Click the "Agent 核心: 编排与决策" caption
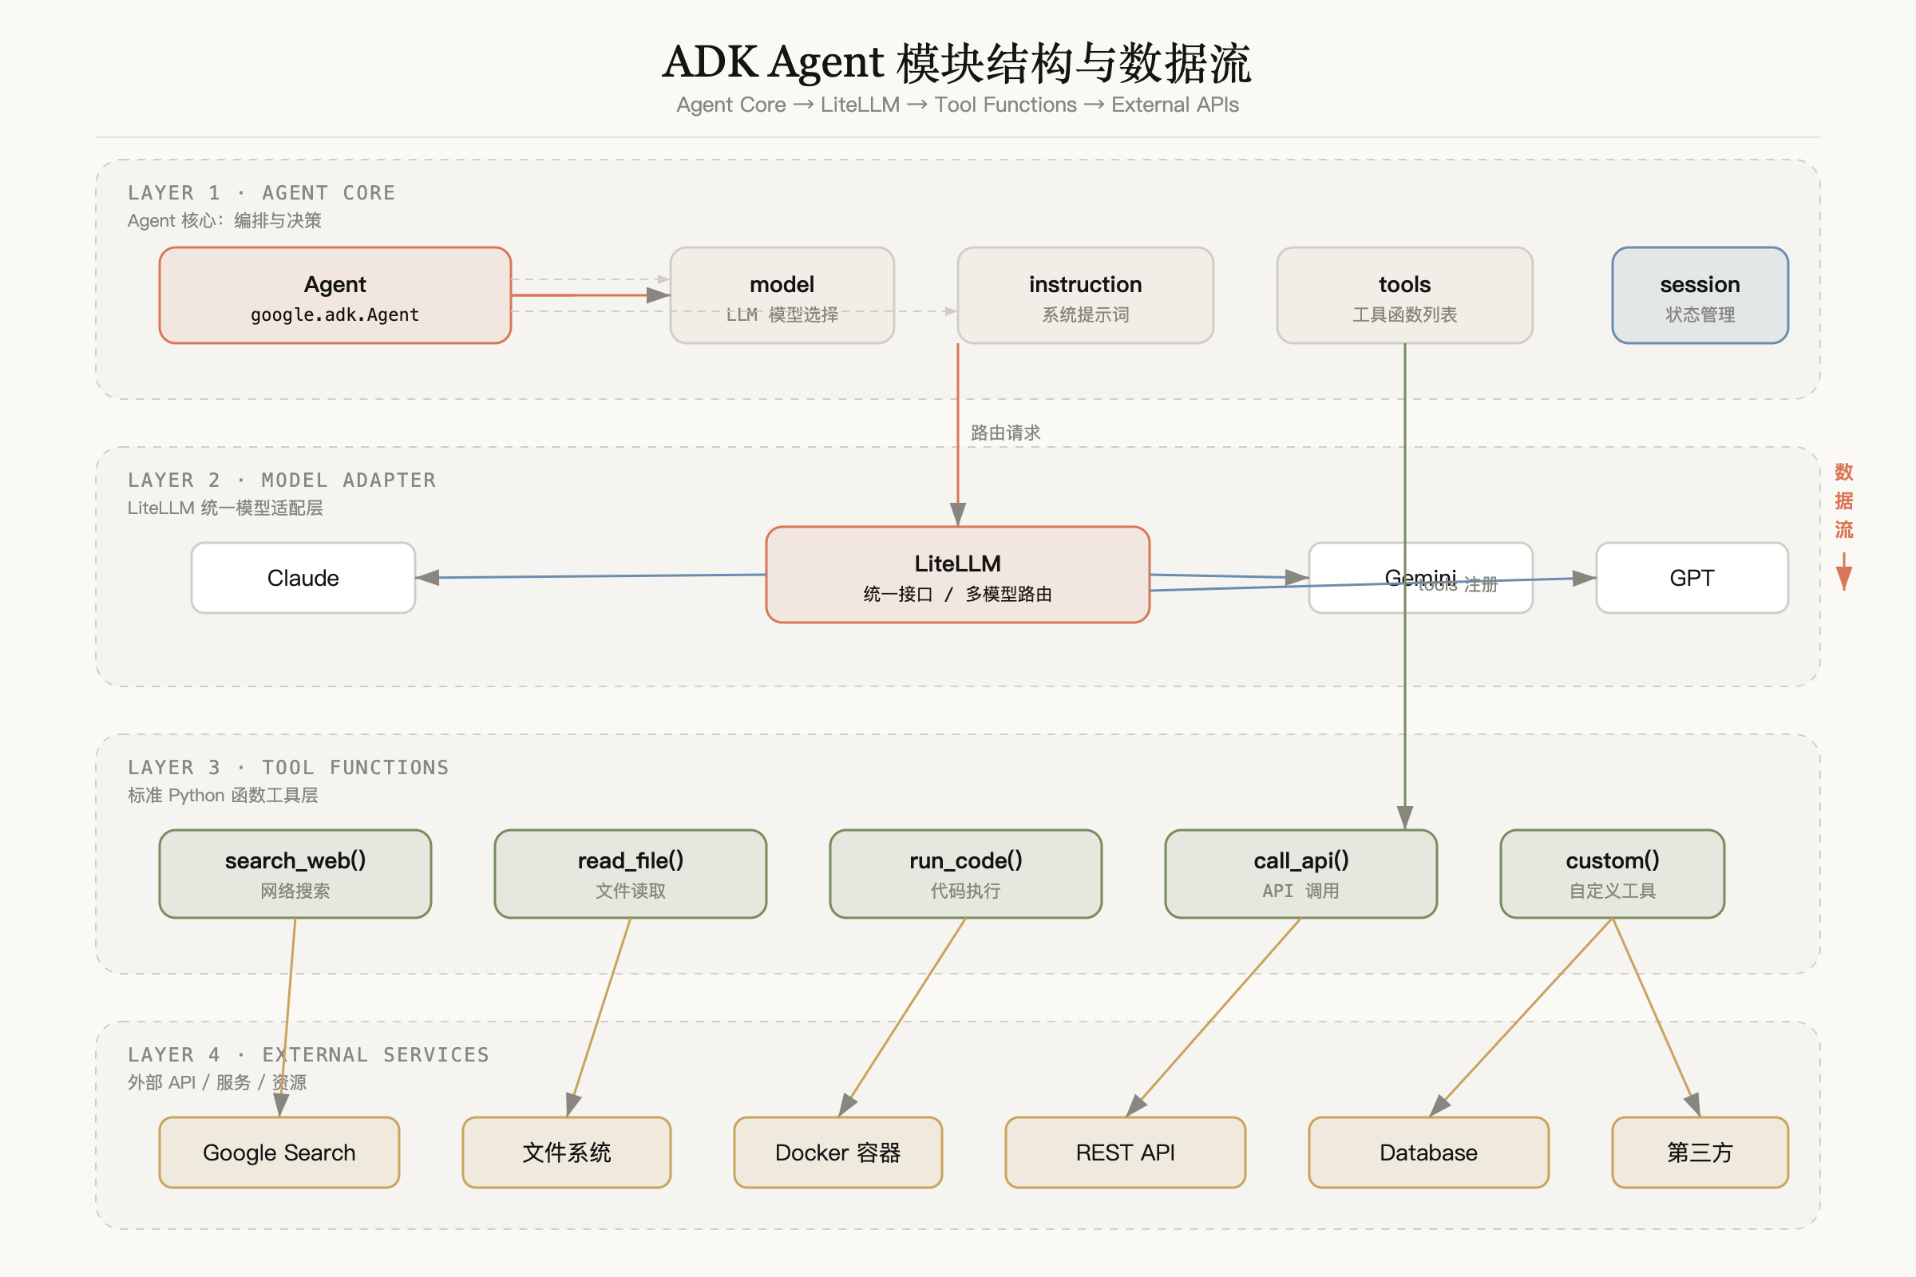Image resolution: width=1916 pixels, height=1277 pixels. (x=224, y=221)
